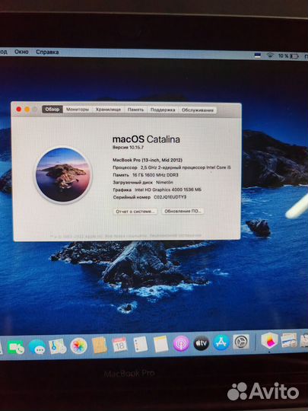
Task: Launch Reminders from the Dock
Action: [x=141, y=344]
